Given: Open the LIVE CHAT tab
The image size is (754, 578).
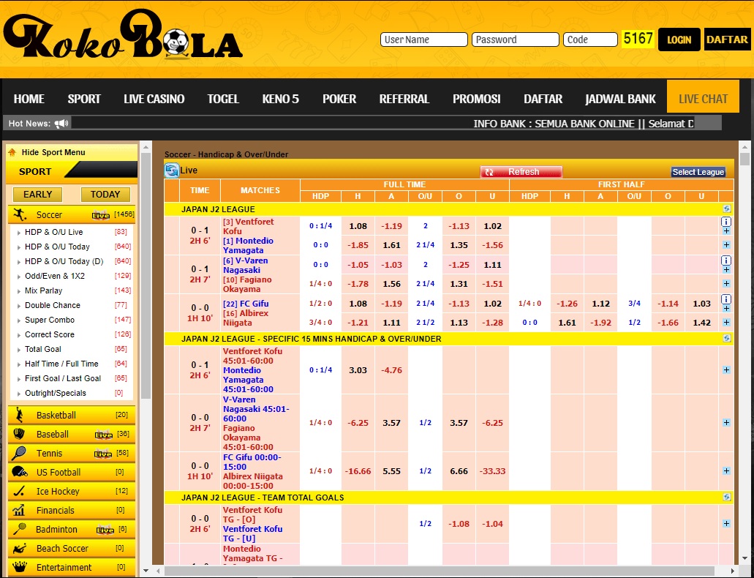Looking at the screenshot, I should pyautogui.click(x=703, y=97).
